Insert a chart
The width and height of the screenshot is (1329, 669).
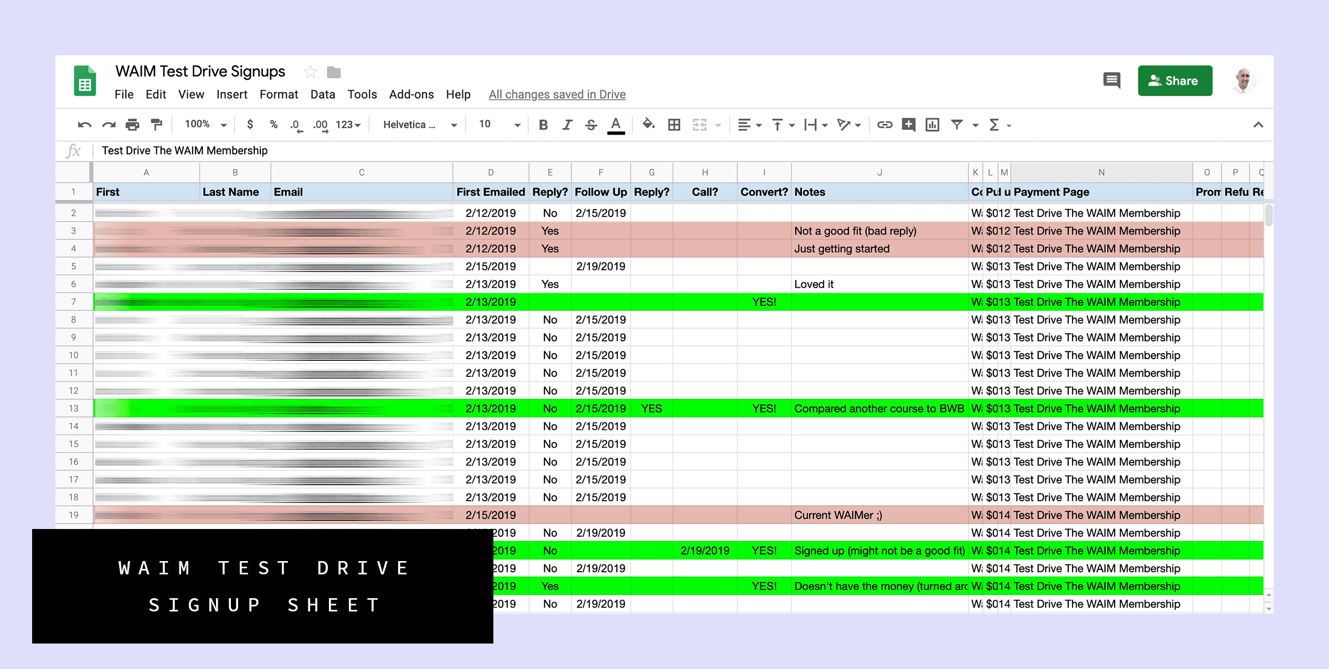click(932, 125)
